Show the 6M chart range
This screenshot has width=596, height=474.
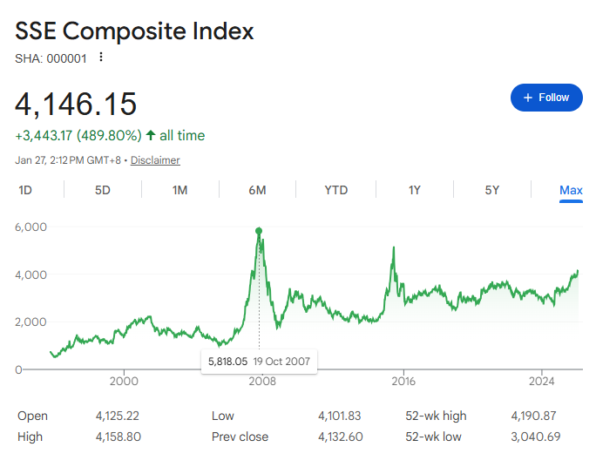coord(257,190)
